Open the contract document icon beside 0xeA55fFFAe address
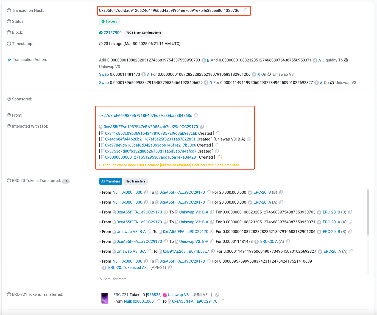Image resolution: width=377 pixels, height=315 pixels. [101, 126]
